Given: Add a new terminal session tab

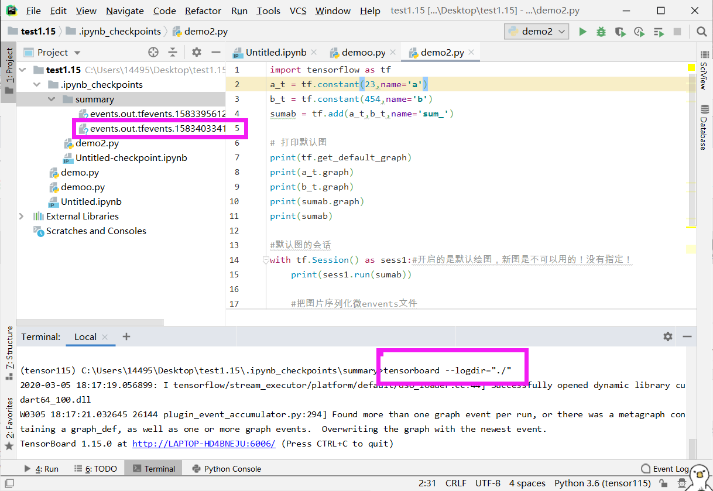Looking at the screenshot, I should [126, 337].
